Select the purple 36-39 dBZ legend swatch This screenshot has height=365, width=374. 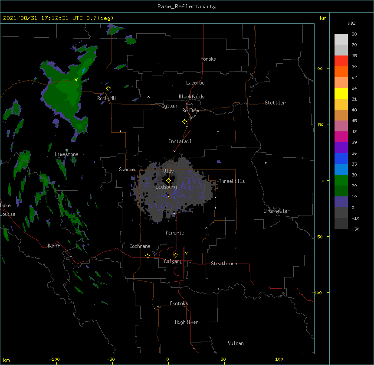tap(341, 148)
